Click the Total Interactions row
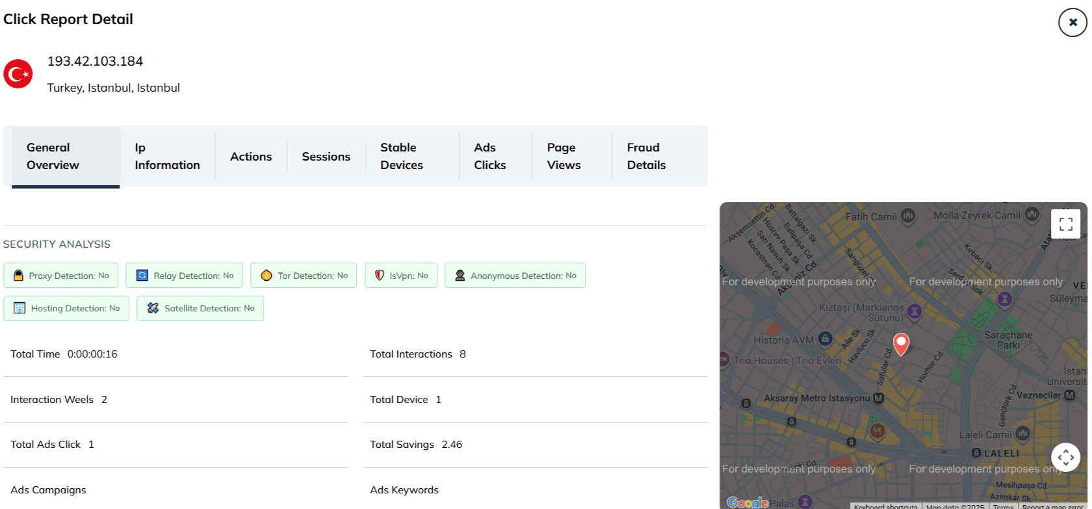Viewport: 1092px width, 509px height. coord(535,354)
